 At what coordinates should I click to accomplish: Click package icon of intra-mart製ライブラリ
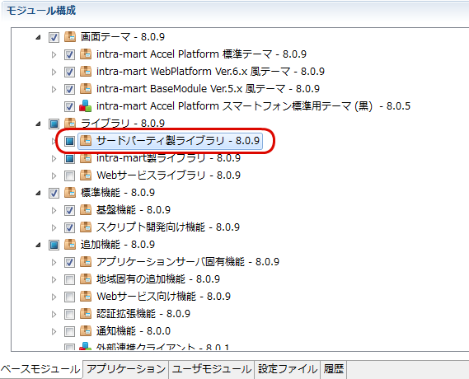pos(86,158)
